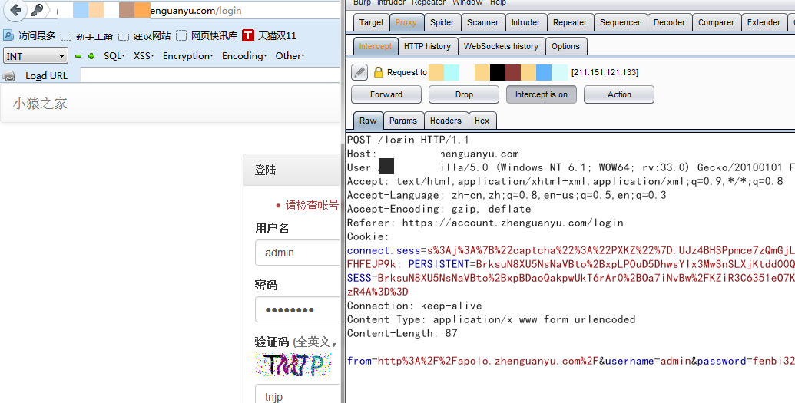Click the username field containing admin
Viewport: 795px width, 403px height.
297,253
